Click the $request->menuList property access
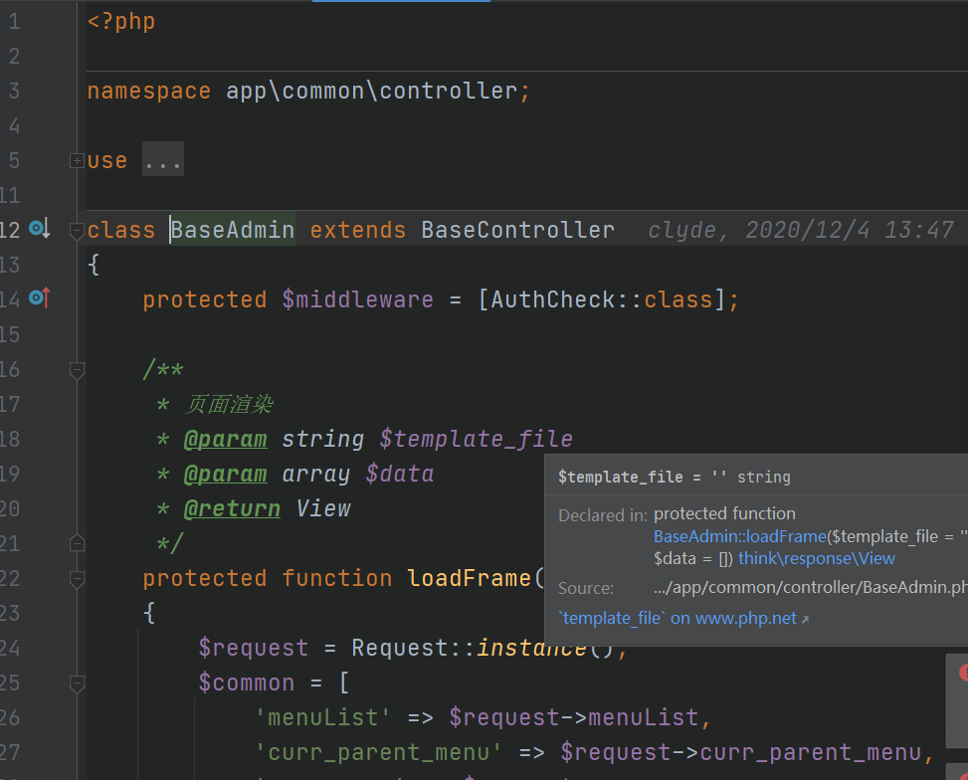 pos(573,717)
